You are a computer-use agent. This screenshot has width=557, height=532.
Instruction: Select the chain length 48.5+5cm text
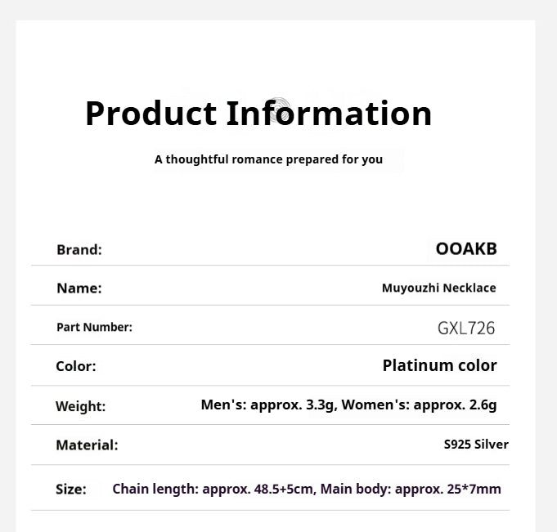tap(213, 490)
